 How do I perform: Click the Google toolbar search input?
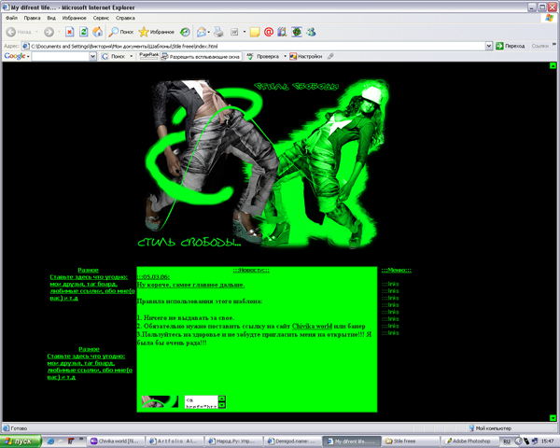point(61,56)
